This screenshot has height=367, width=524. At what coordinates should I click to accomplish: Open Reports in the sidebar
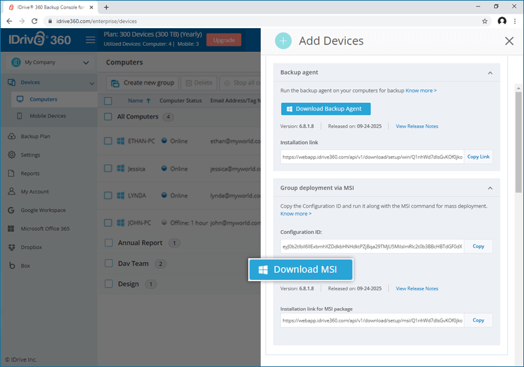point(30,174)
